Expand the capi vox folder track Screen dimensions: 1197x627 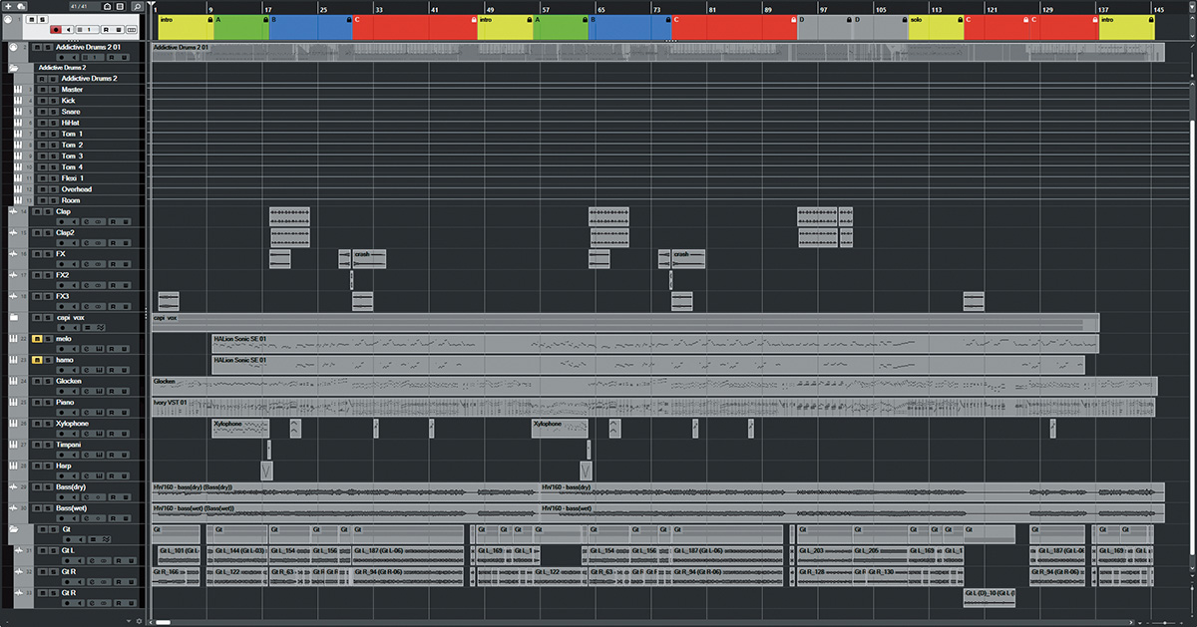[14, 317]
